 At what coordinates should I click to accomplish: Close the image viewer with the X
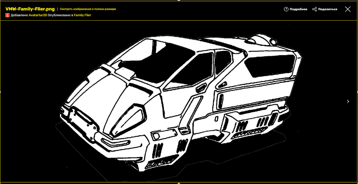pos(348,9)
